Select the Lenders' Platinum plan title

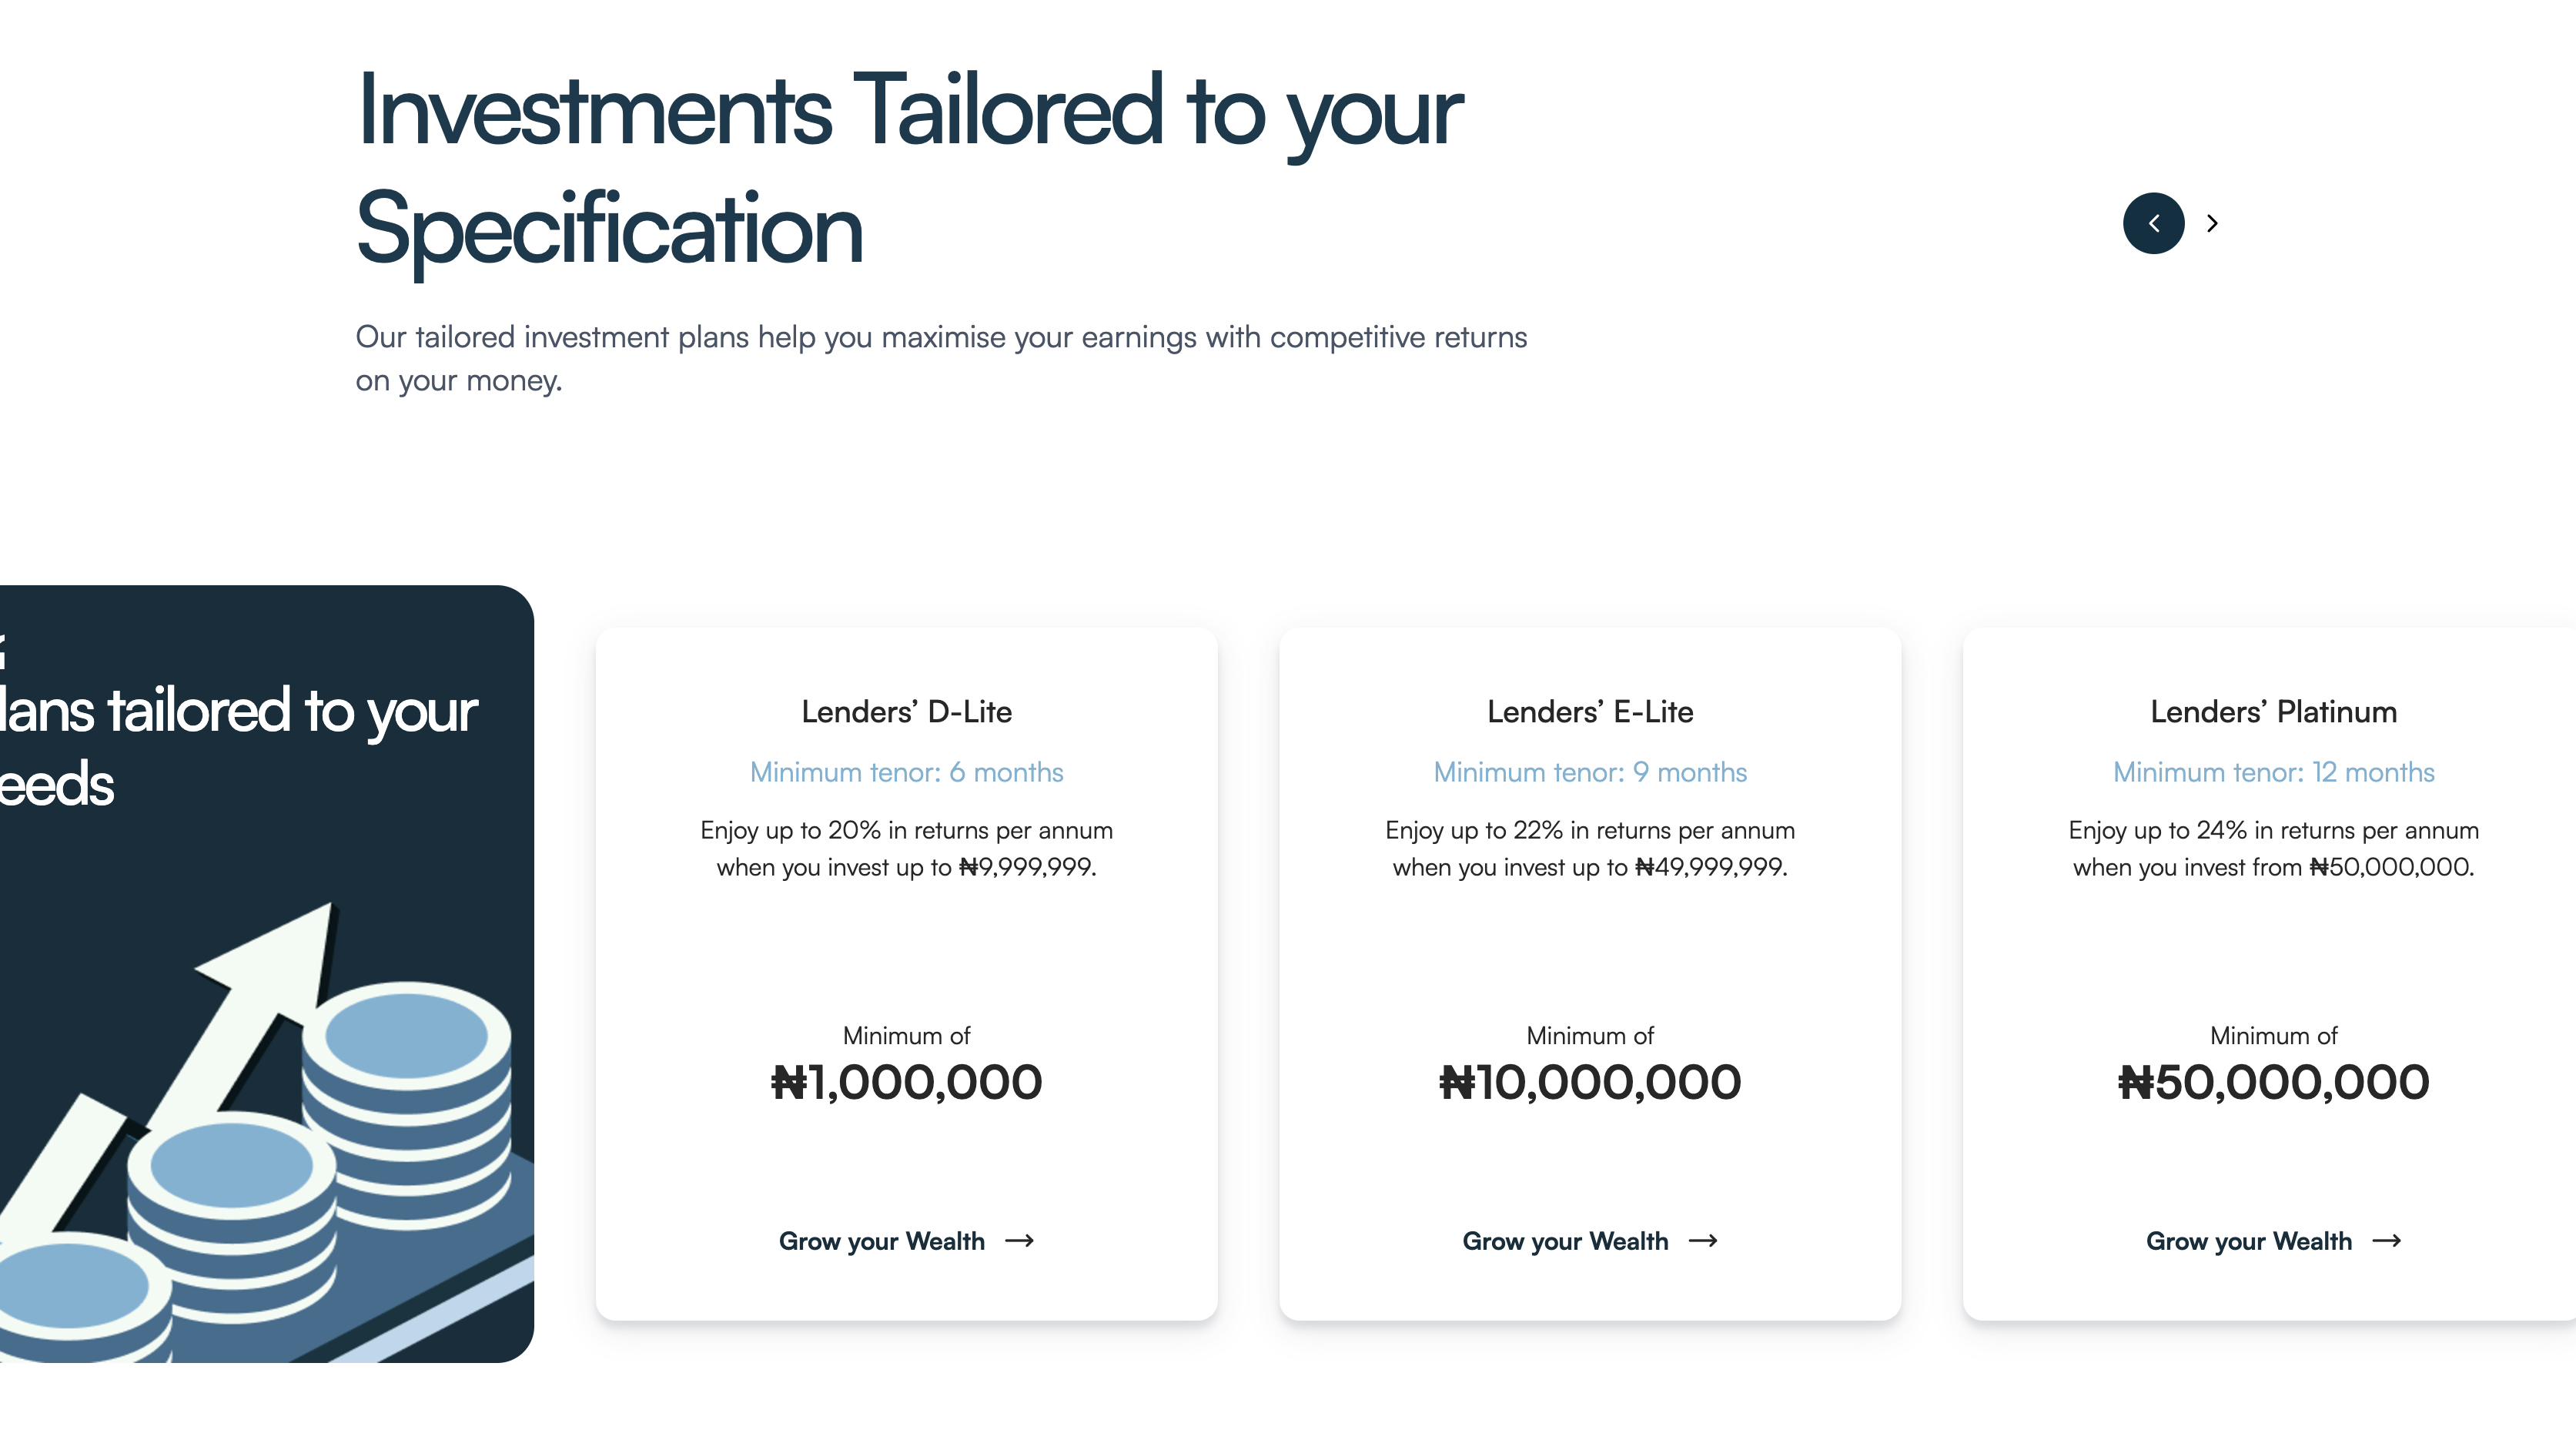pos(2273,712)
